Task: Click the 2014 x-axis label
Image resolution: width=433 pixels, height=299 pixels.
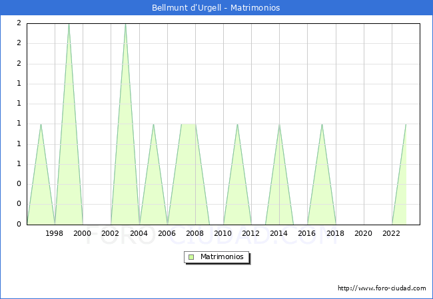Action: [278, 233]
